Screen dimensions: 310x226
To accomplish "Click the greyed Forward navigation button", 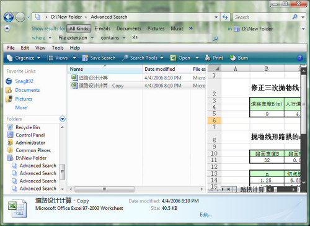I will click(20, 17).
